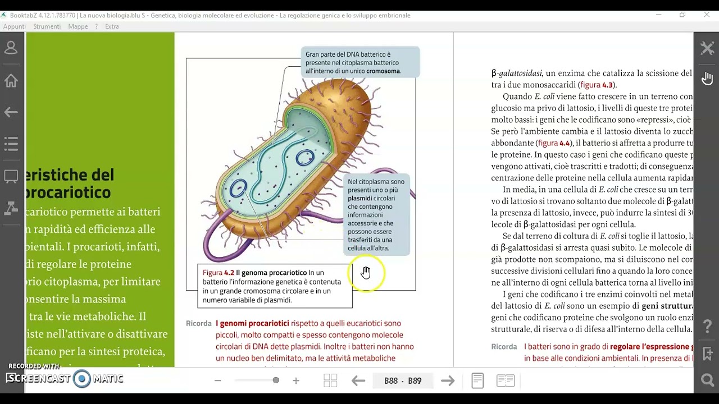Click the back arrow in left sidebar
The image size is (719, 404).
point(11,112)
